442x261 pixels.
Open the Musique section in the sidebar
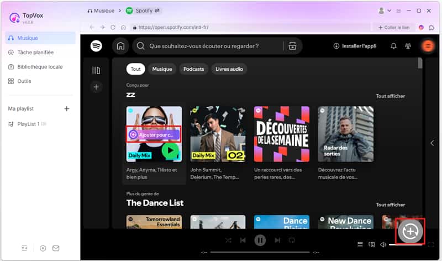point(40,38)
